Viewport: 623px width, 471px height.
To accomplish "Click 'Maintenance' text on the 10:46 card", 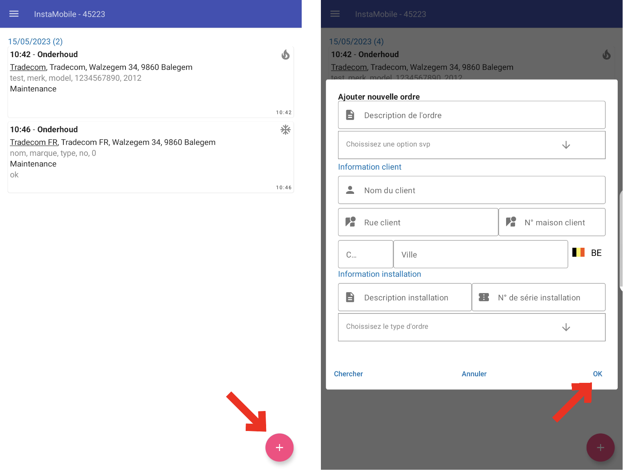I will 33,164.
